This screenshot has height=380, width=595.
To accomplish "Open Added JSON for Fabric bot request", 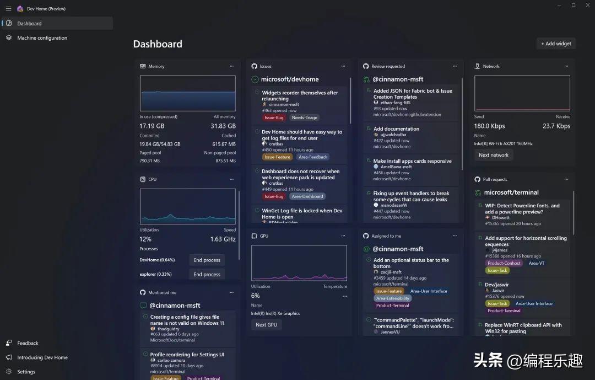I will click(x=411, y=103).
